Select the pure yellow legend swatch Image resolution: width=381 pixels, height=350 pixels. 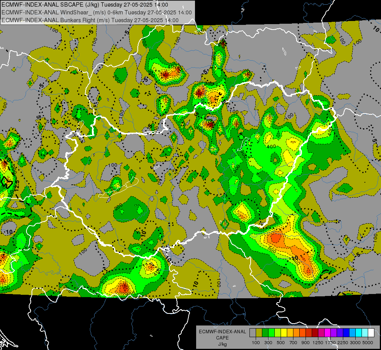point(284,333)
